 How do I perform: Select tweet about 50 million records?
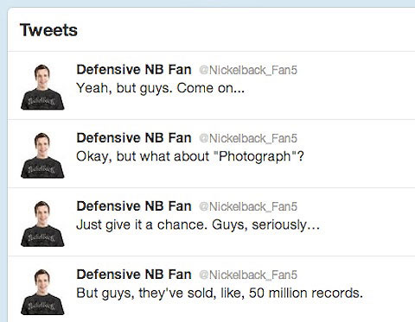[x=220, y=294]
